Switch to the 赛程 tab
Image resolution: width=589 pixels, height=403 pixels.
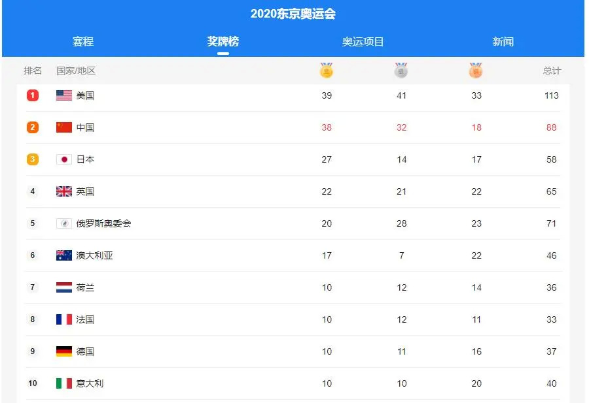coord(83,42)
